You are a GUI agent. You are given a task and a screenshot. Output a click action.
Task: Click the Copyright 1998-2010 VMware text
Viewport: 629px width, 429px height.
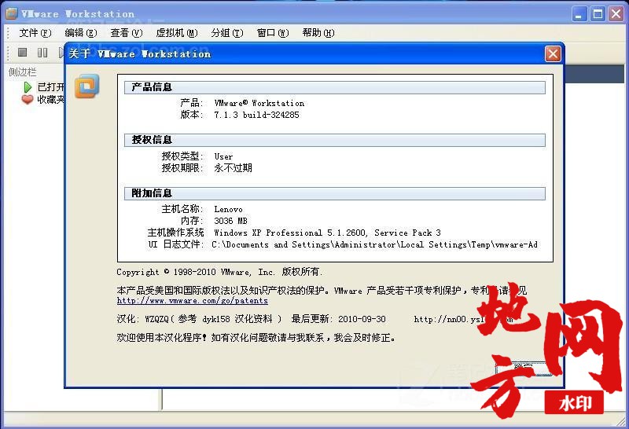219,272
